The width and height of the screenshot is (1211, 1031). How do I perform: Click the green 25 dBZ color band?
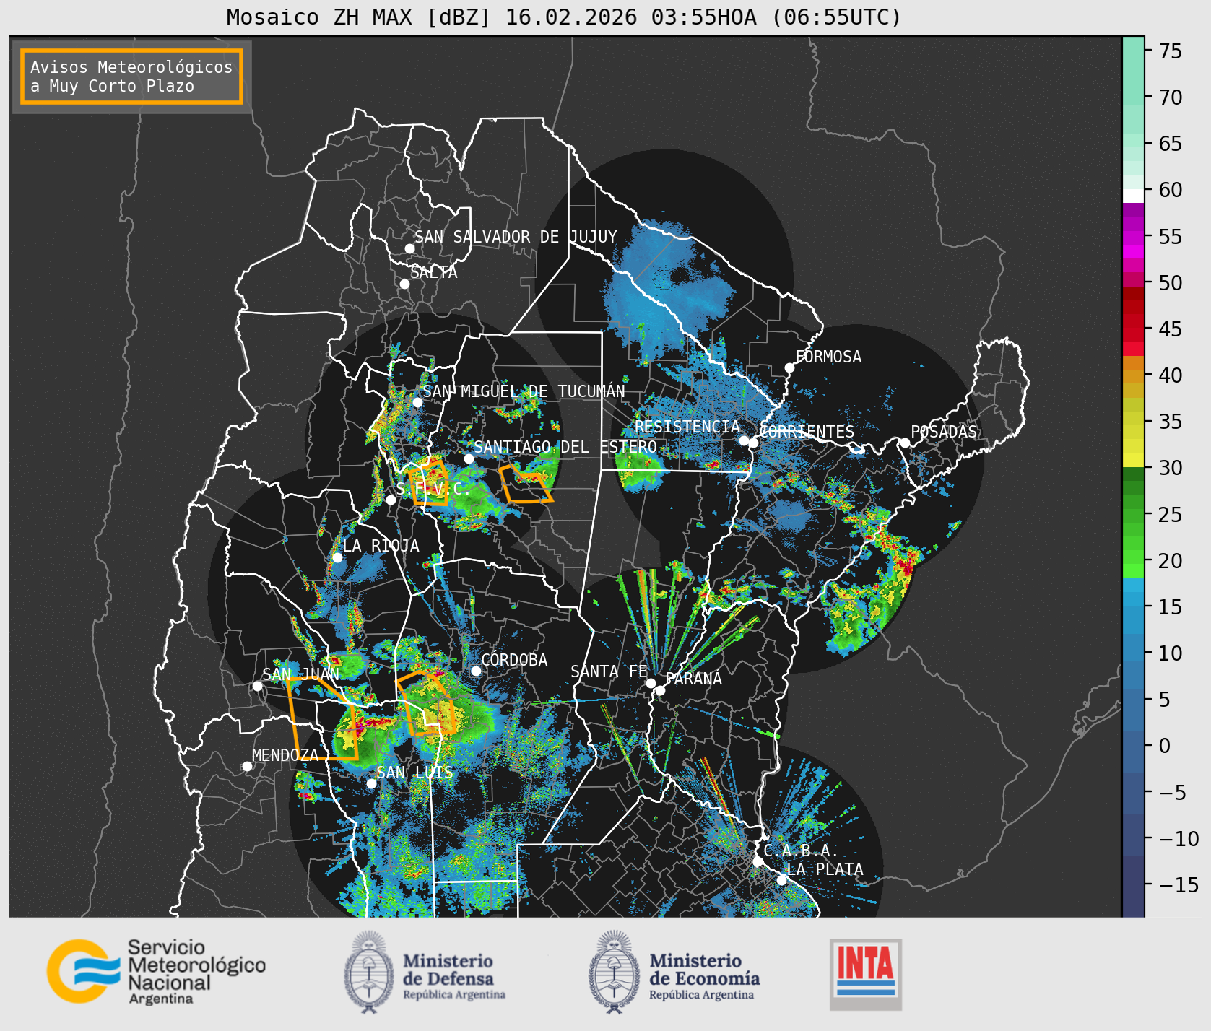[1133, 515]
